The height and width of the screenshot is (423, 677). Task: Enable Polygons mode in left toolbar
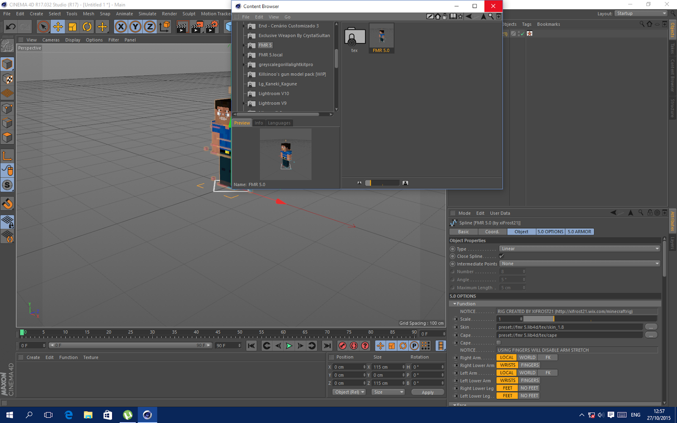click(x=7, y=137)
